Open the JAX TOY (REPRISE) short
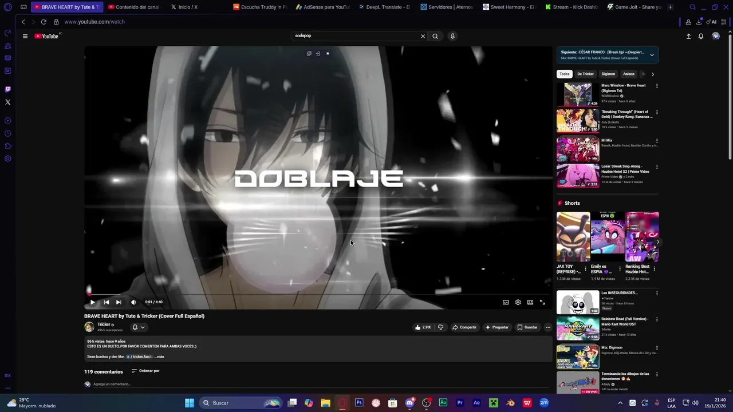Screen dimensions: 733x412 click(573, 237)
